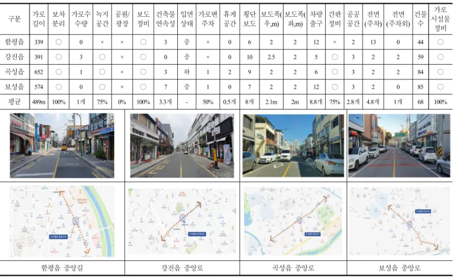Open the 강진읍 empty street photo
The width and height of the screenshot is (453, 277).
(182, 146)
